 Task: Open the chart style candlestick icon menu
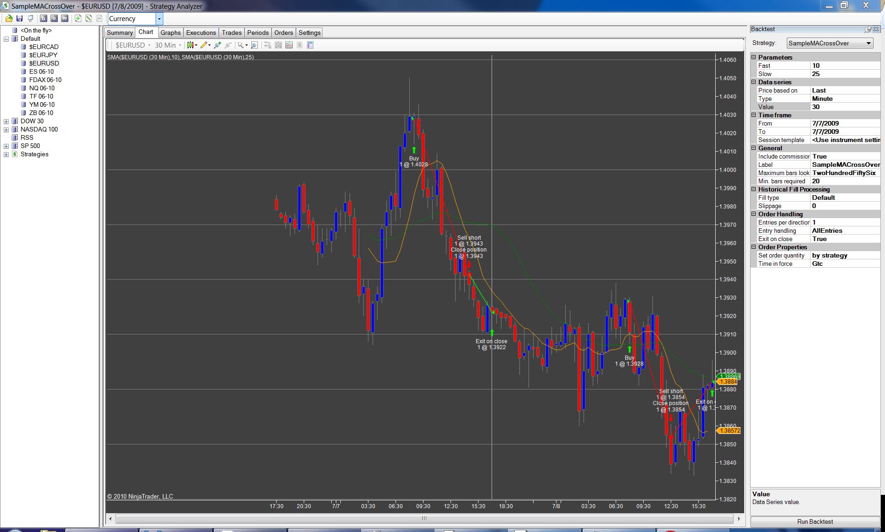(192, 45)
